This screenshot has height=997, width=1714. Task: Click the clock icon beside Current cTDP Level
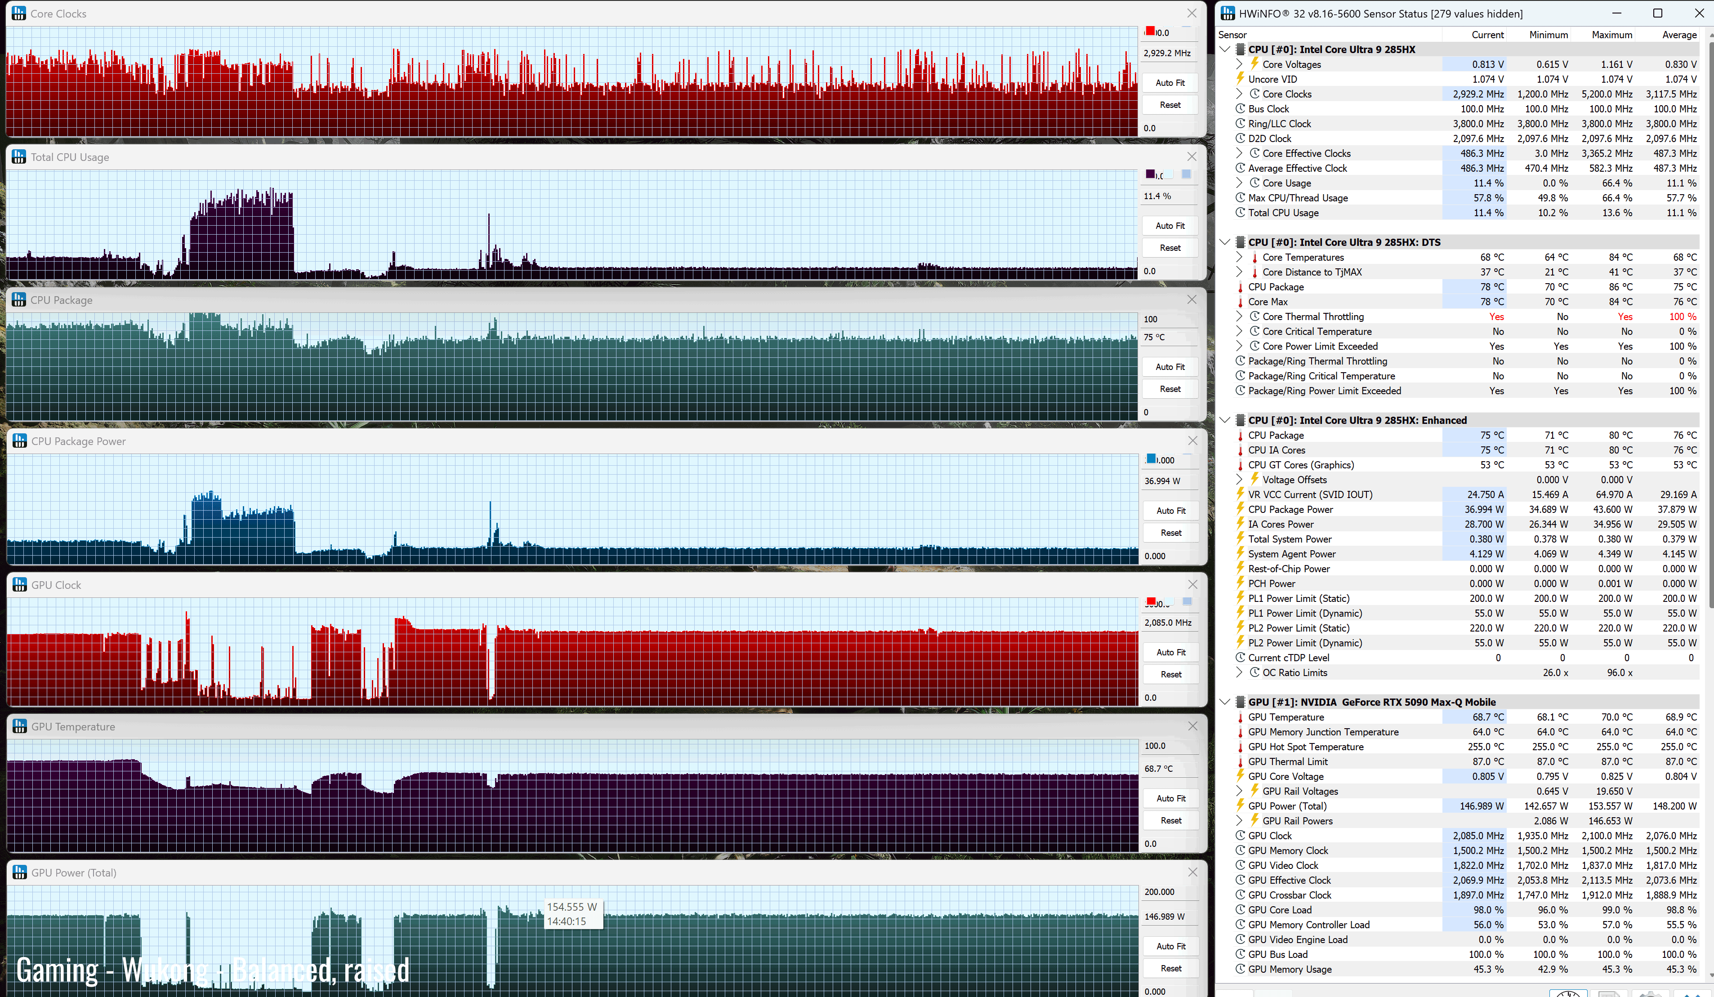(x=1241, y=658)
